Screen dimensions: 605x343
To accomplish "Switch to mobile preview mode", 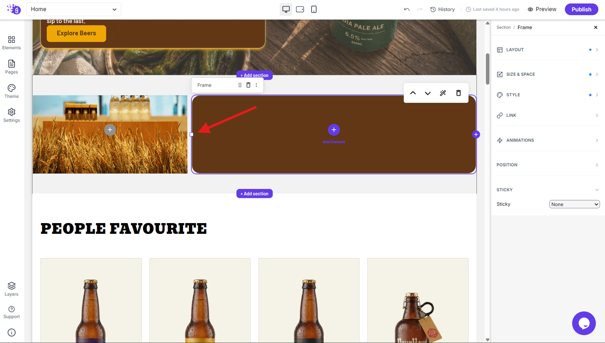I will point(314,9).
